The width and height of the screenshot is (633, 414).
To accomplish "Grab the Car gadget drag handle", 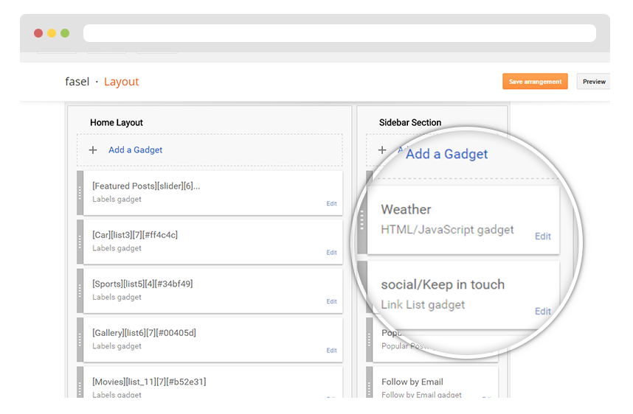I will click(80, 242).
